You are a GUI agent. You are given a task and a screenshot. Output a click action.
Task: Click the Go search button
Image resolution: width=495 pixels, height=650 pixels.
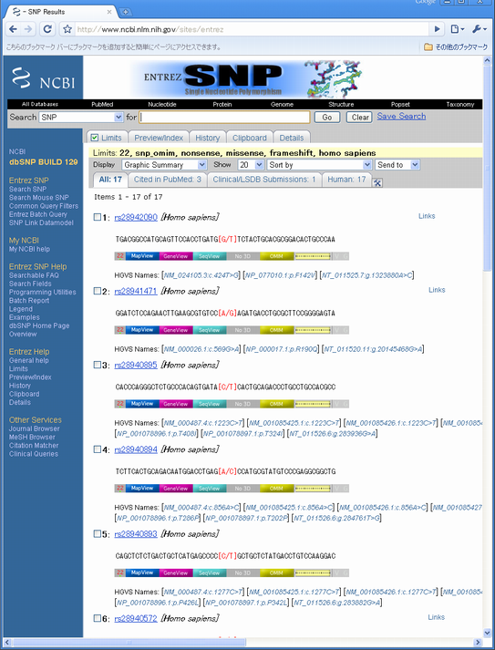tap(327, 118)
